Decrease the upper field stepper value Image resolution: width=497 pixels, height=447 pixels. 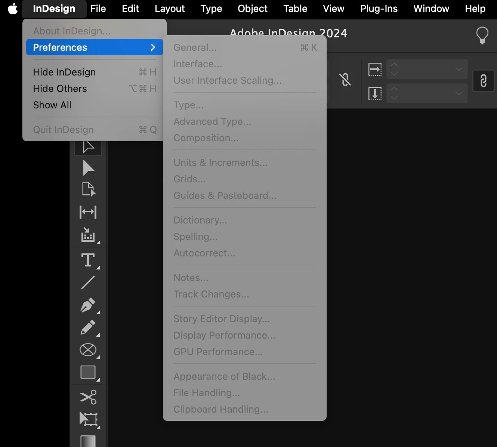click(394, 74)
